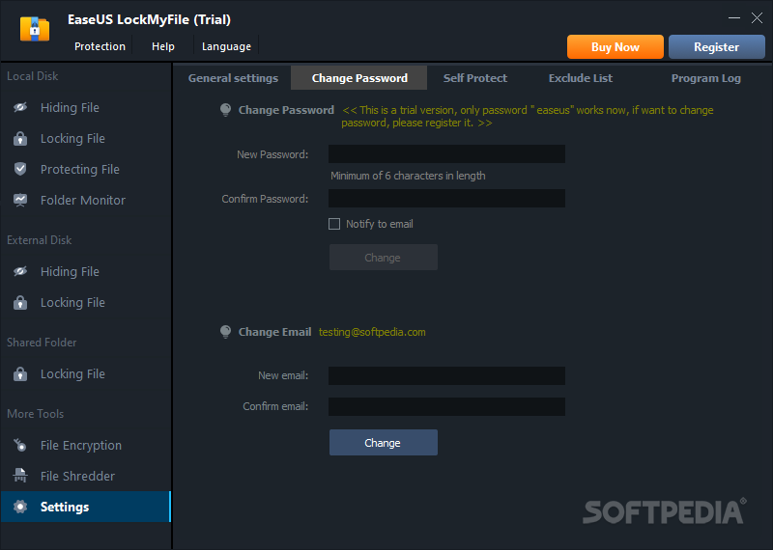The width and height of the screenshot is (773, 550).
Task: Open File Encryption label in sidebar
Action: tap(81, 445)
